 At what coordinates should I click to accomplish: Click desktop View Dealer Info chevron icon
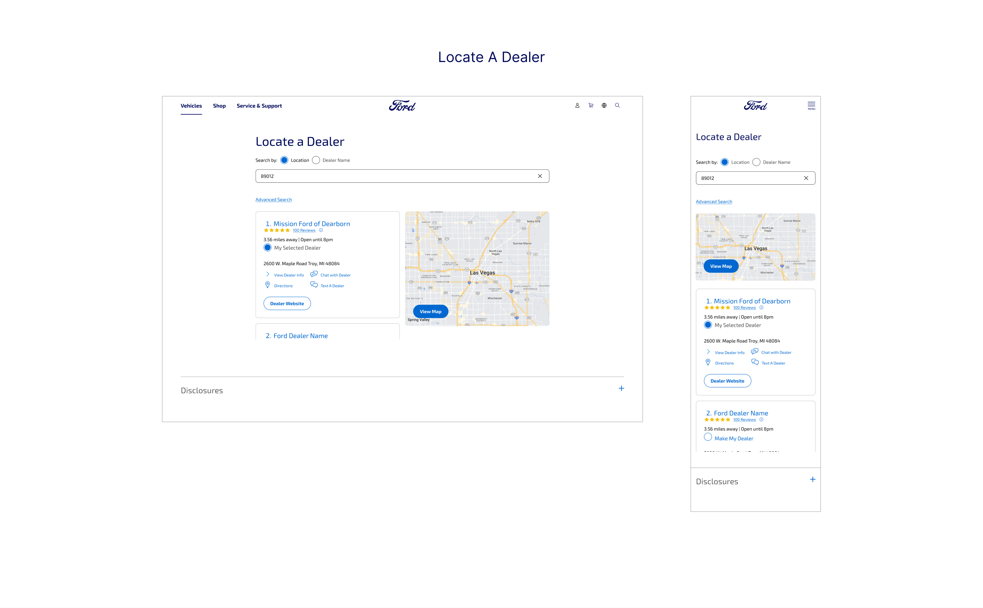coord(267,274)
